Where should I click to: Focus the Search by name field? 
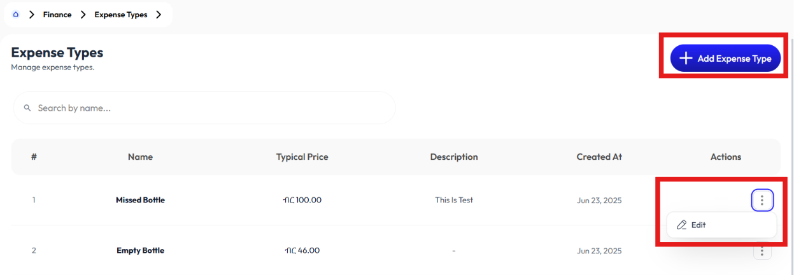pos(204,108)
